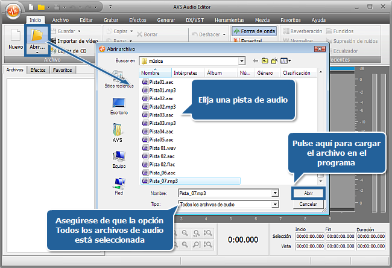
Task: Click Ecualizador effect
Action: coord(345,51)
